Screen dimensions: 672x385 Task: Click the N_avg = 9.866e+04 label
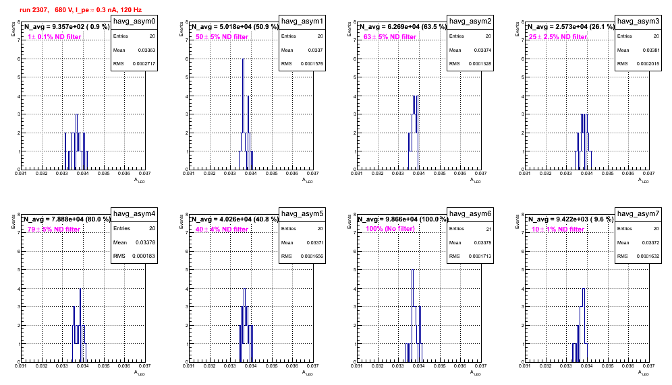tap(403, 219)
